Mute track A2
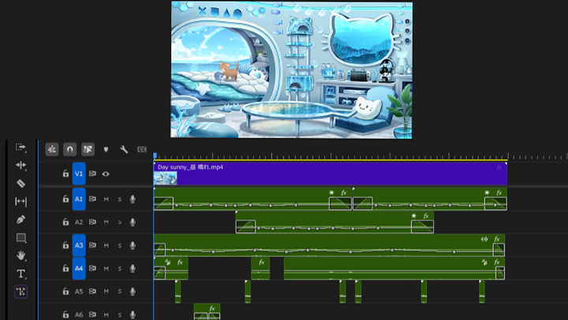 [106, 222]
